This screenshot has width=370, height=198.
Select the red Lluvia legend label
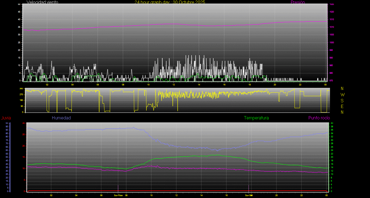coord(6,118)
